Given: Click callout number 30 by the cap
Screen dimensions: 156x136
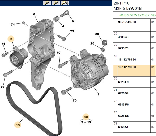Looking at the screenshot, I should (x=97, y=34).
